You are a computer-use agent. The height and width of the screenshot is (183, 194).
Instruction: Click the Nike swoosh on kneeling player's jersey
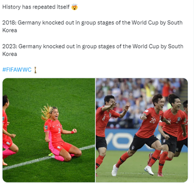(54, 127)
